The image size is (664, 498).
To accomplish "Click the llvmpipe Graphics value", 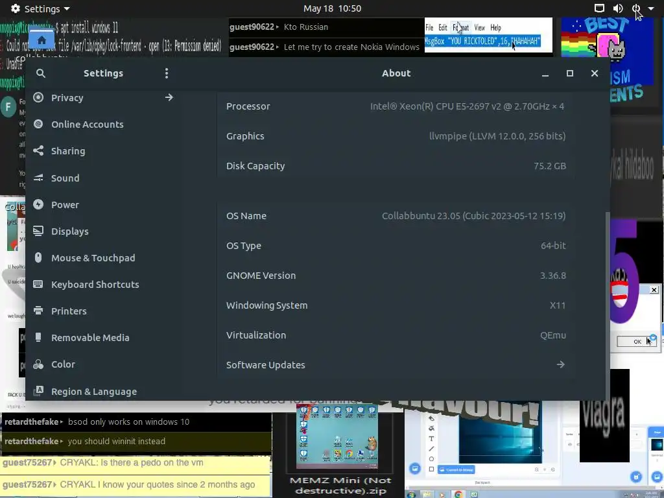I will click(497, 136).
